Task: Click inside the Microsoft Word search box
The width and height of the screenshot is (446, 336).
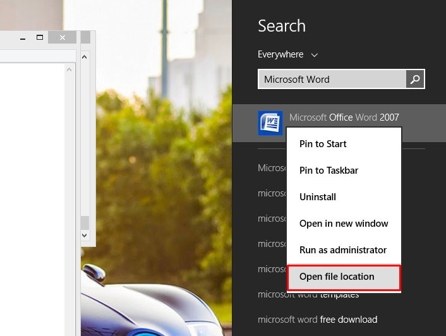Action: pyautogui.click(x=332, y=79)
